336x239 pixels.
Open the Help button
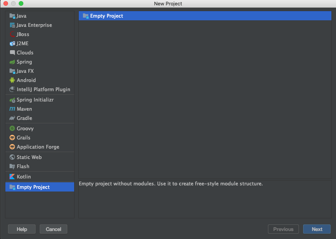coord(22,229)
